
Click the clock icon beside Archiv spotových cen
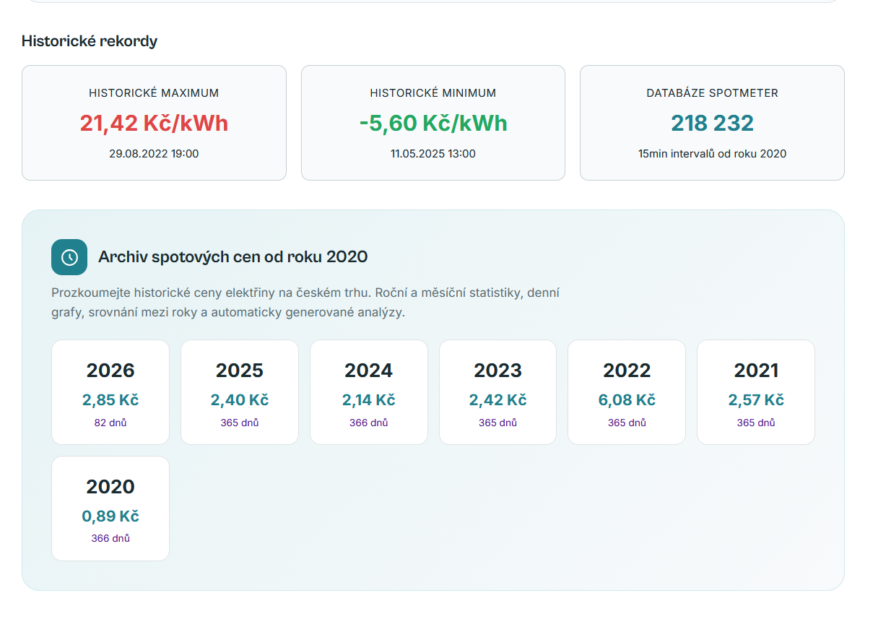[x=69, y=256]
